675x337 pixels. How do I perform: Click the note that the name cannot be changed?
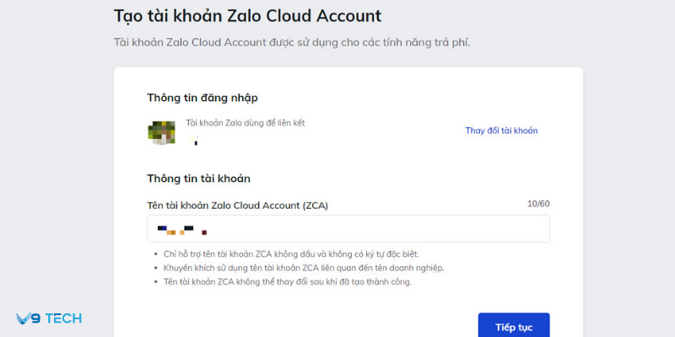coord(288,281)
